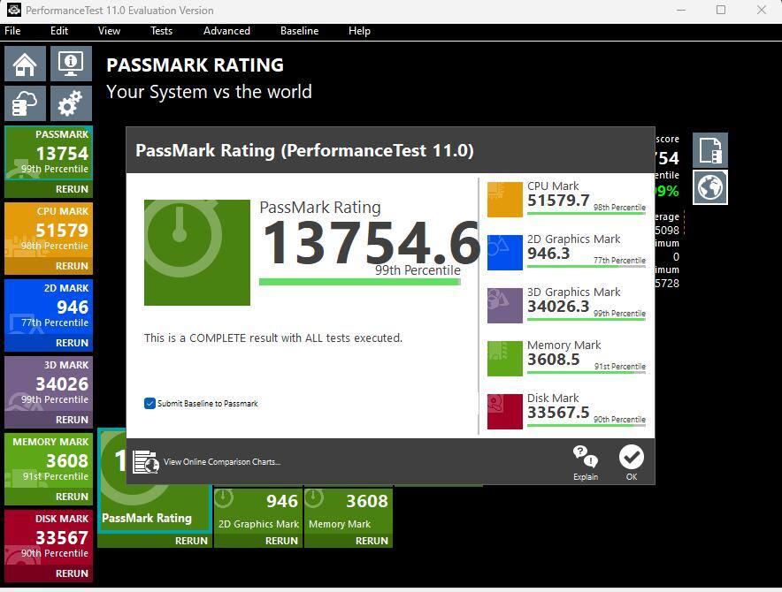The image size is (782, 592).
Task: Open View Online Comparison Charts link
Action: 221,461
